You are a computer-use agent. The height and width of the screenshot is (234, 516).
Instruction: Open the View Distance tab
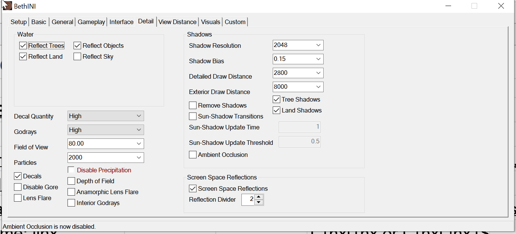[x=177, y=22]
